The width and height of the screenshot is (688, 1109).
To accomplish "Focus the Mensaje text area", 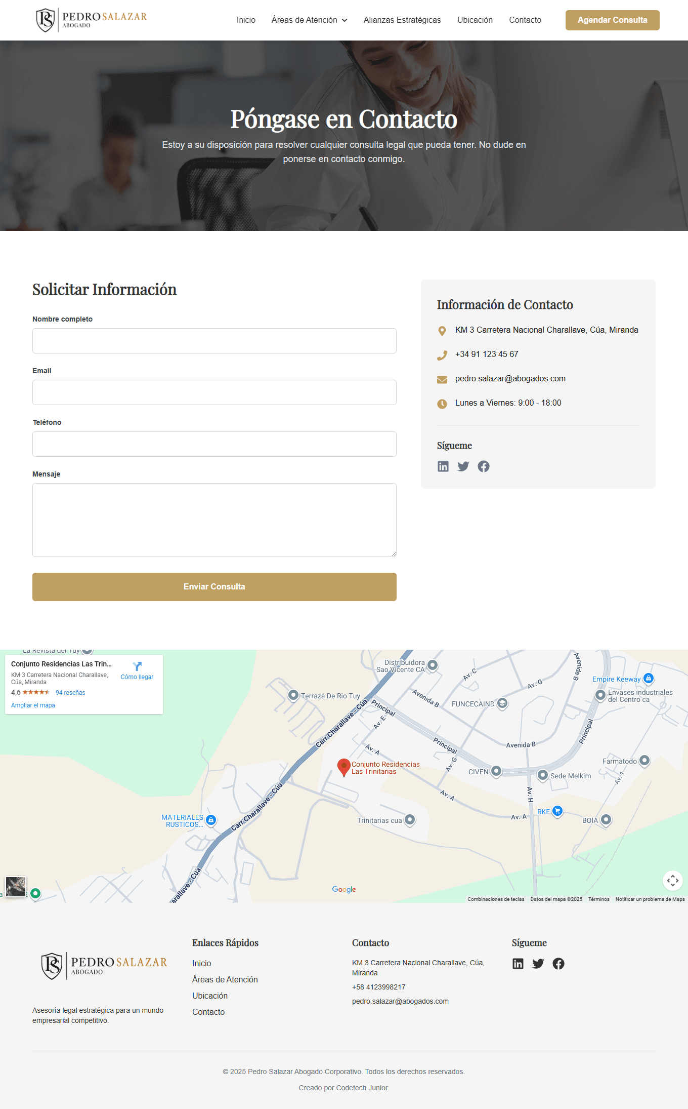I will click(x=214, y=520).
